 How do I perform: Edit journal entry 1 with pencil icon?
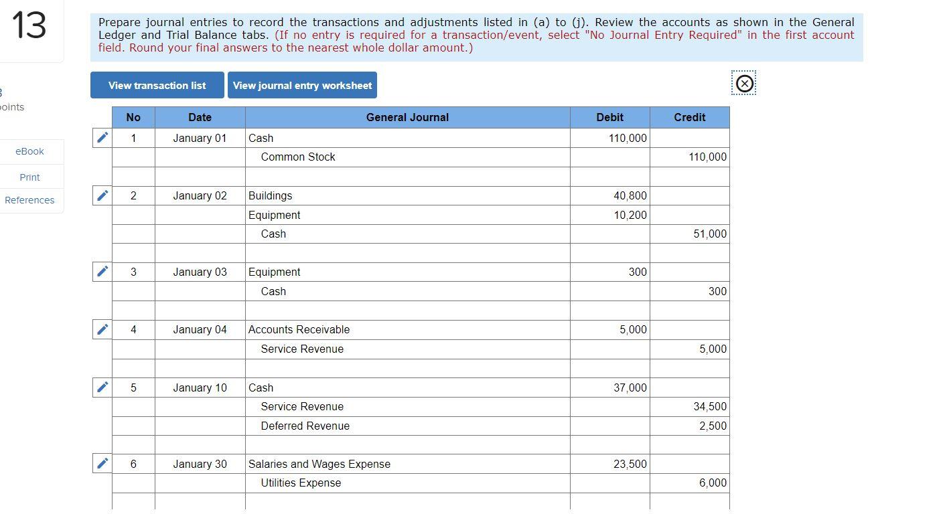coord(102,138)
